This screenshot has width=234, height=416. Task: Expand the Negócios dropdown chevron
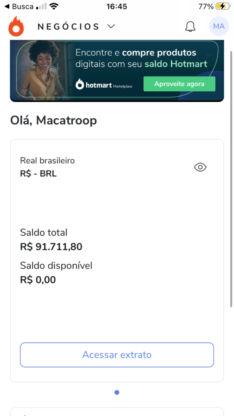[x=111, y=26]
